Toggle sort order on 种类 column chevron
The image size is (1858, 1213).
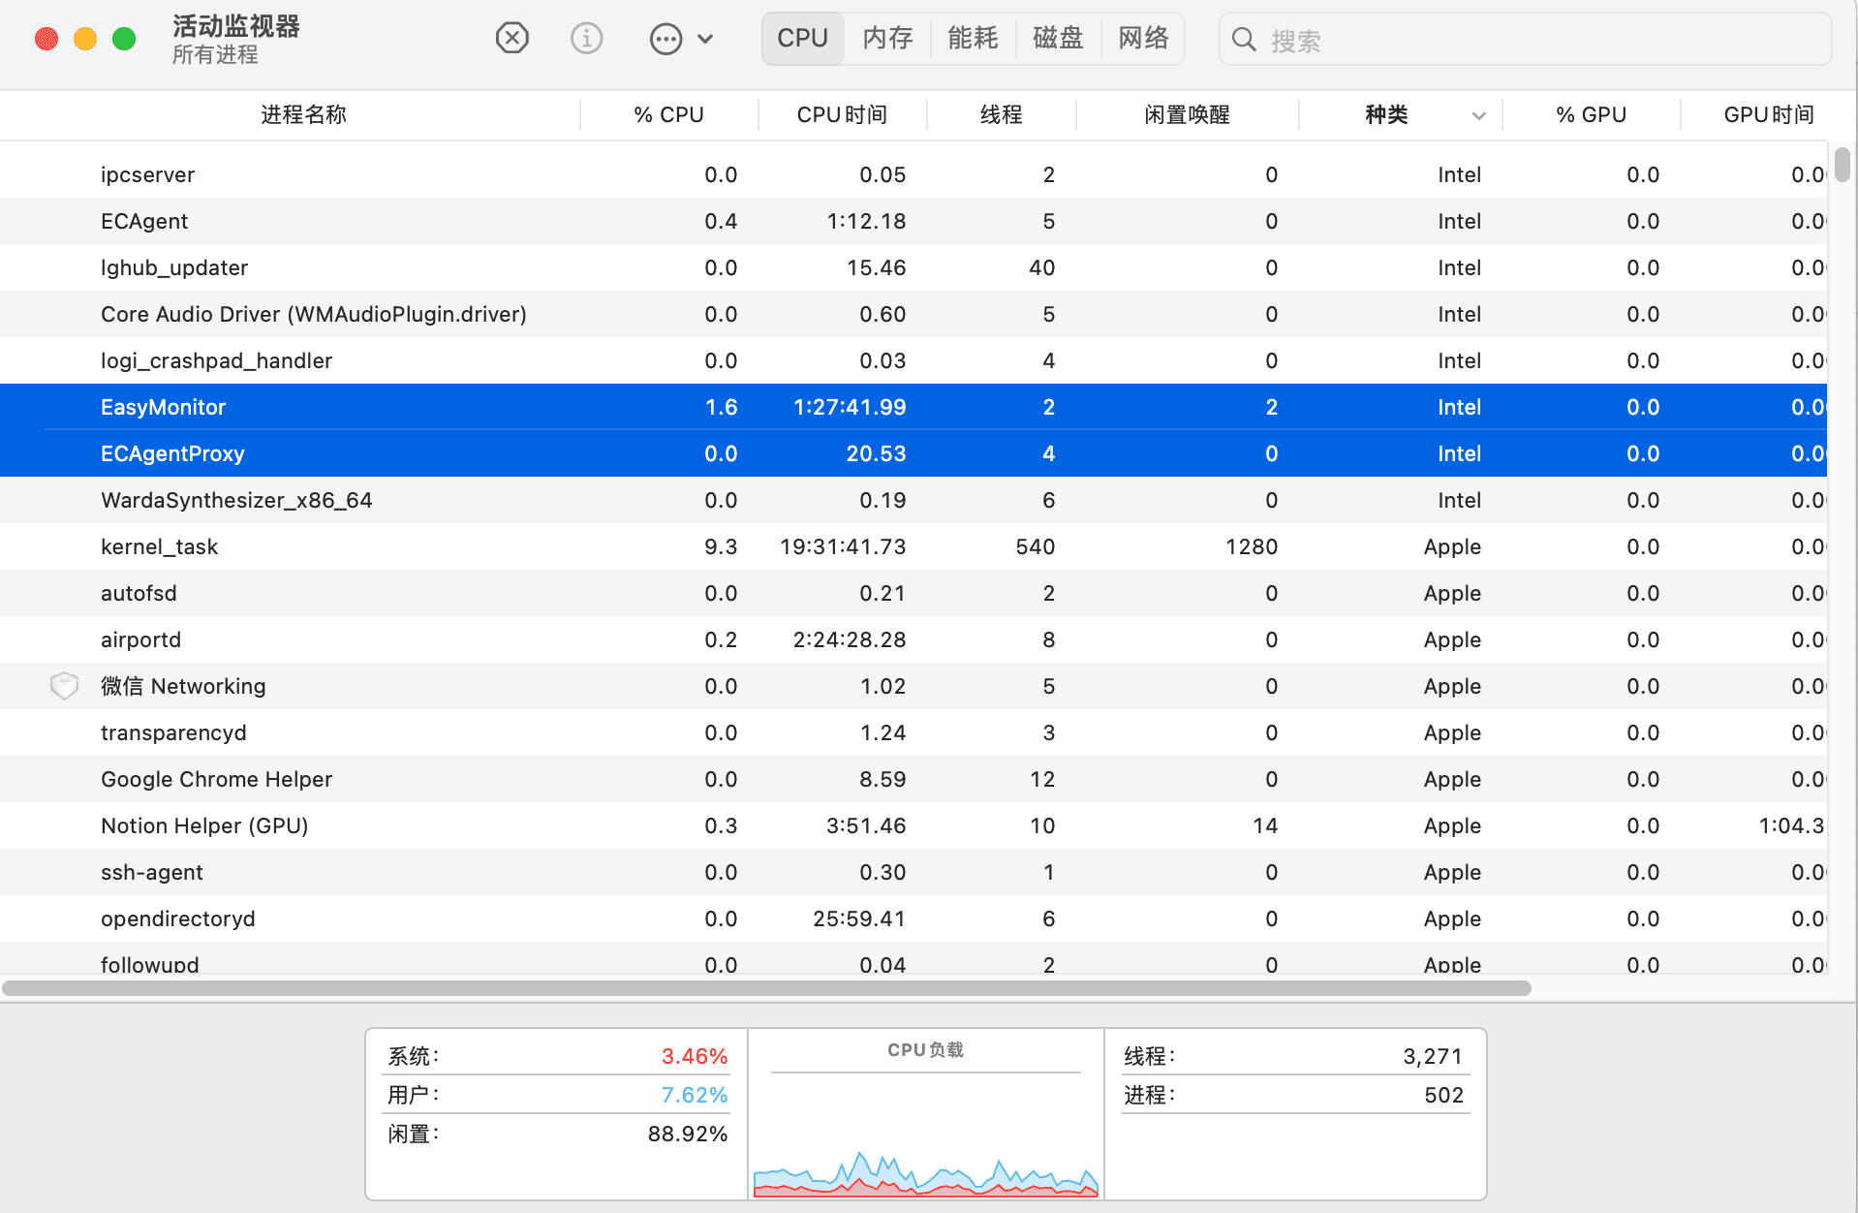coord(1478,115)
